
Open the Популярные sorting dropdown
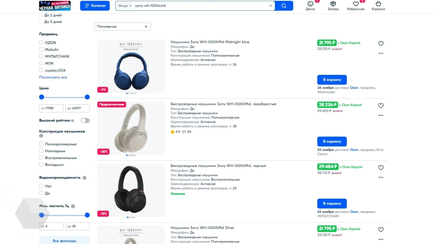coord(123,26)
